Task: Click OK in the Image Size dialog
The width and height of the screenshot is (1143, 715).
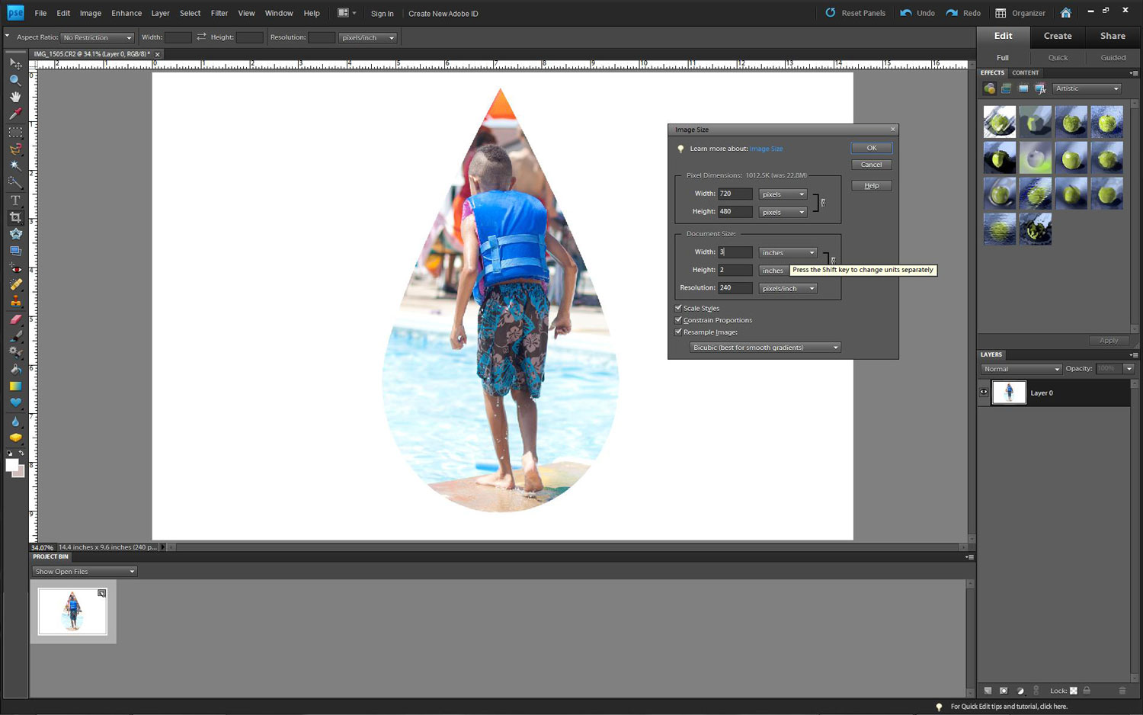Action: [x=871, y=148]
